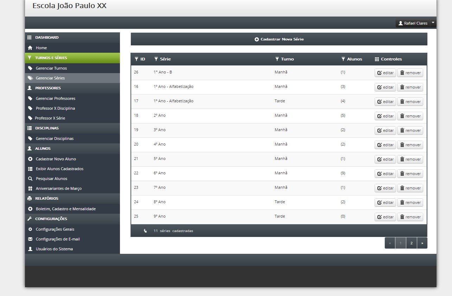This screenshot has width=452, height=296.
Task: Click the tag icon beside Professor X Disciplina
Action: click(x=30, y=108)
